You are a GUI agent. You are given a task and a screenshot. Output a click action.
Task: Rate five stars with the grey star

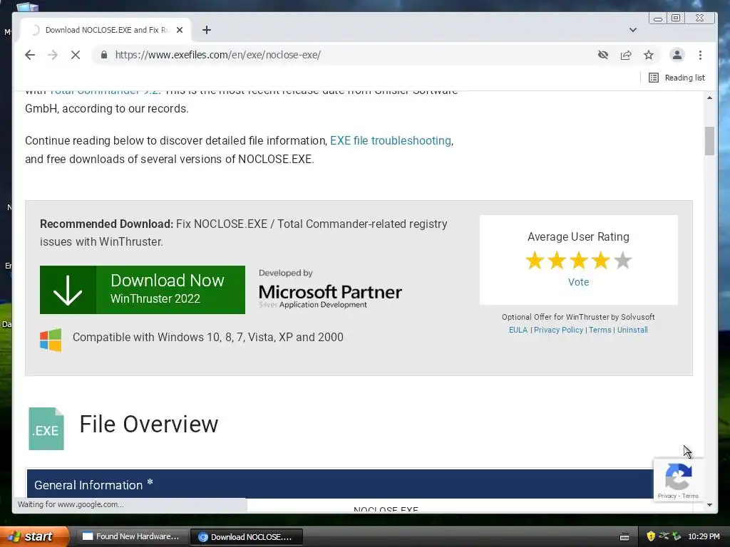pyautogui.click(x=622, y=261)
